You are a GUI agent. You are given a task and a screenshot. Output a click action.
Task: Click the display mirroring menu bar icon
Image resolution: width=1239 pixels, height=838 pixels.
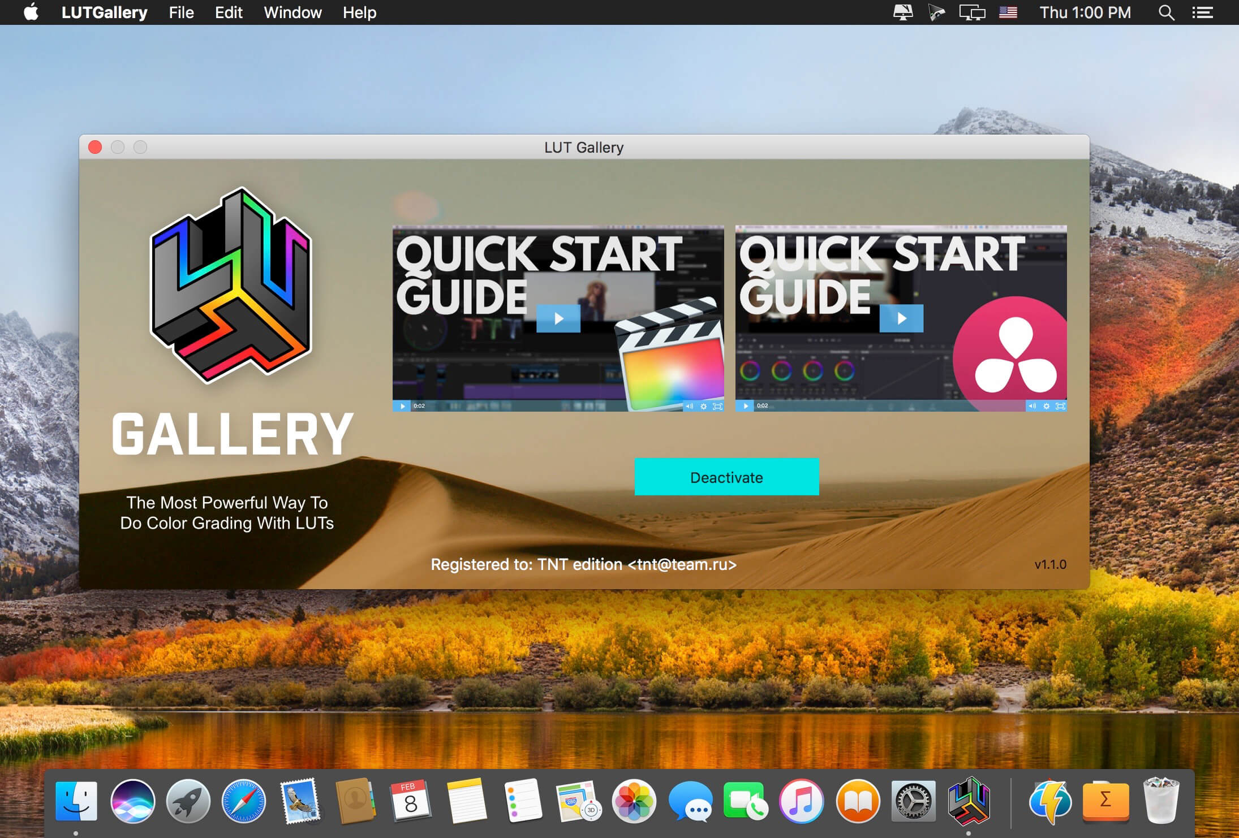point(972,12)
